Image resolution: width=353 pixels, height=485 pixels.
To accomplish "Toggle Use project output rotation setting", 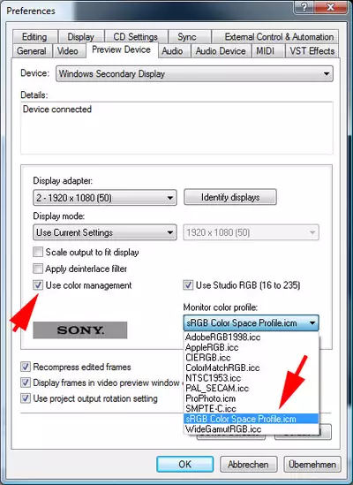I will [26, 398].
